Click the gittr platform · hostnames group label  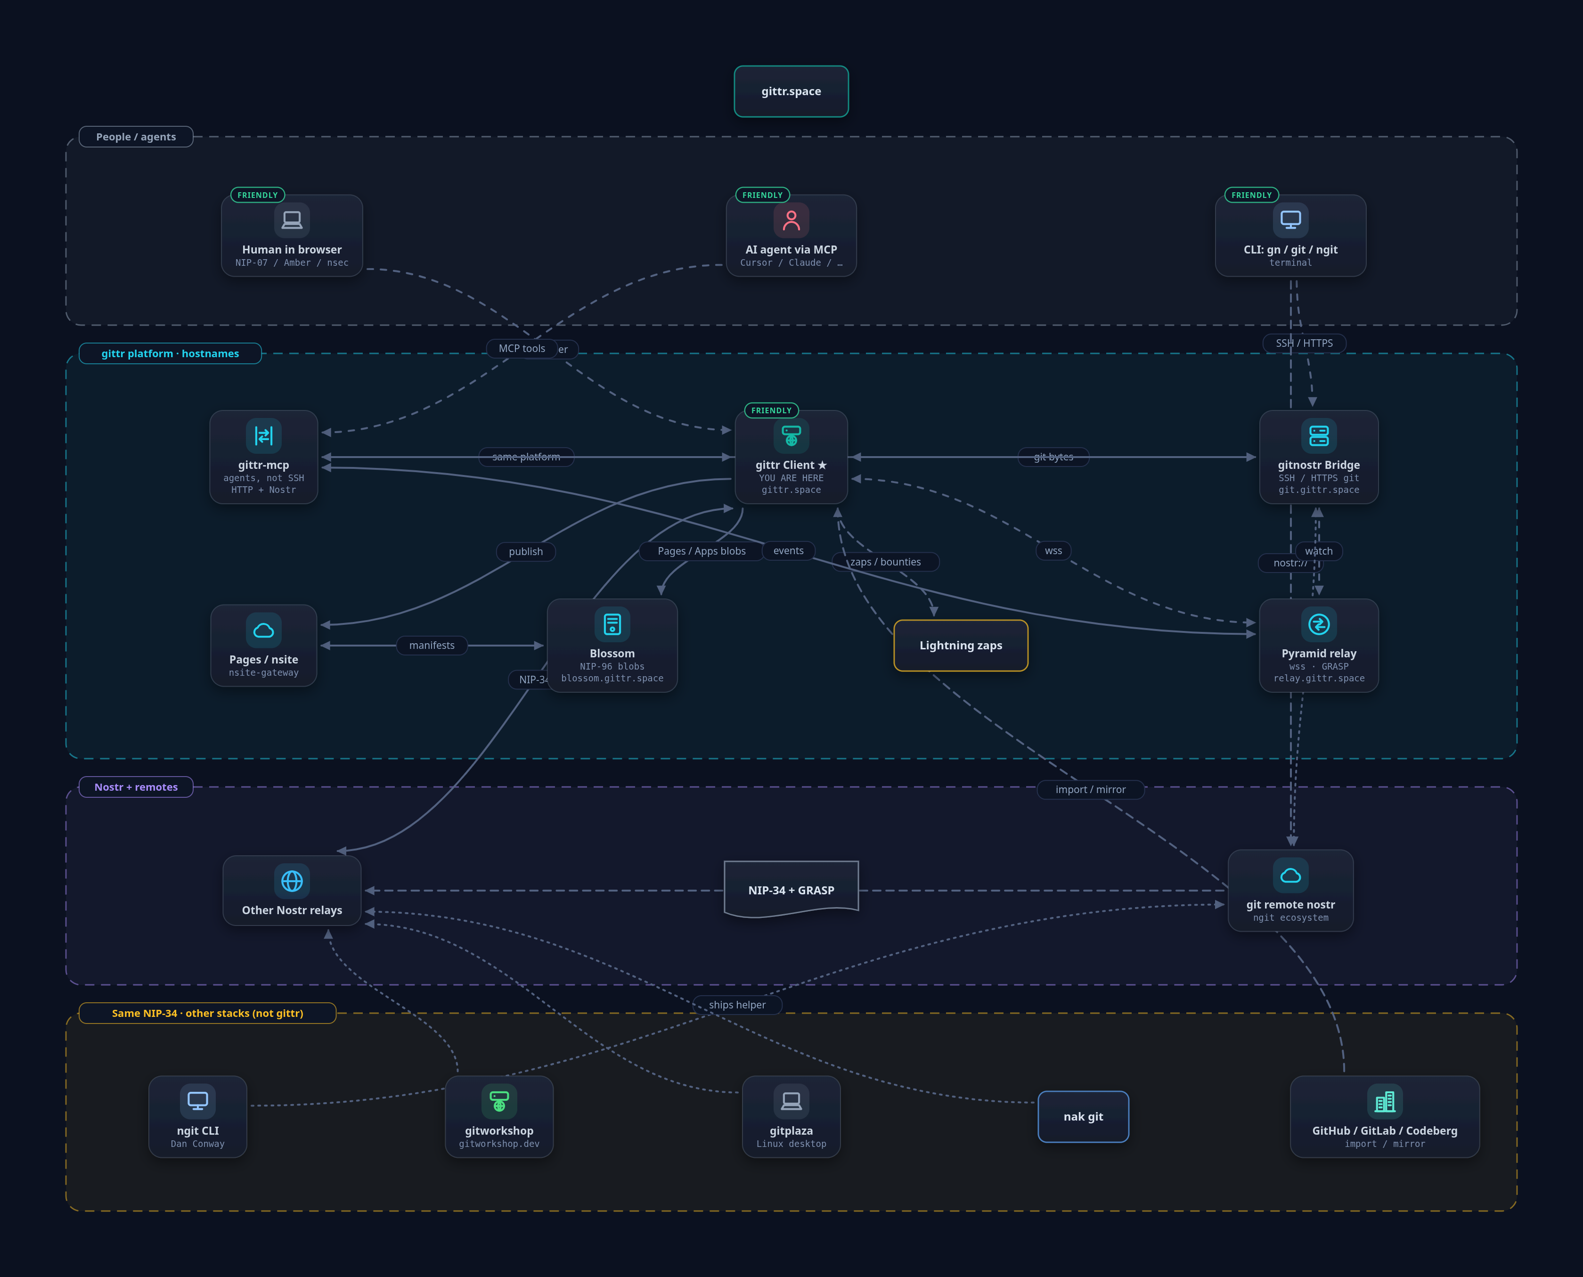click(170, 353)
